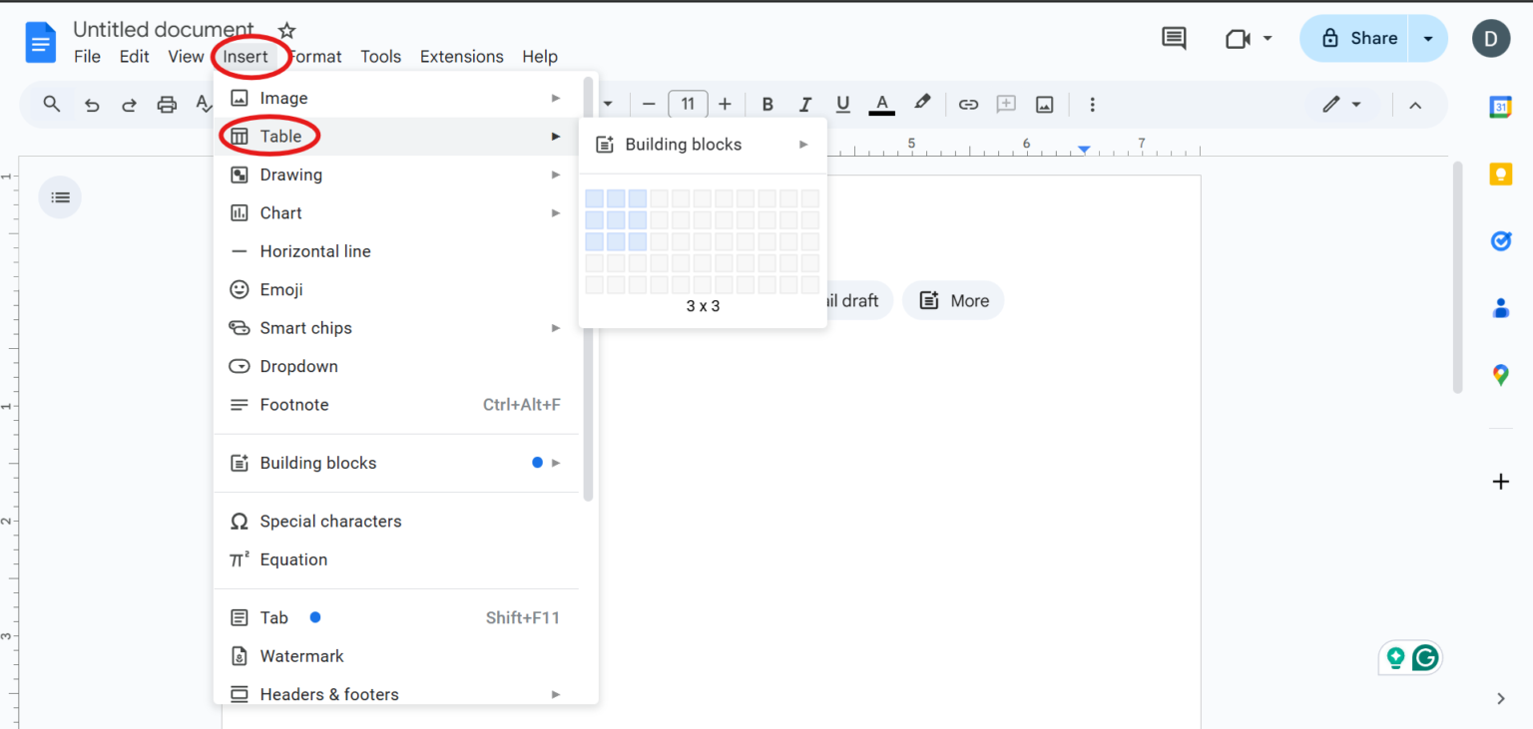Open the Google Keep side panel
The image size is (1533, 729).
1501,174
